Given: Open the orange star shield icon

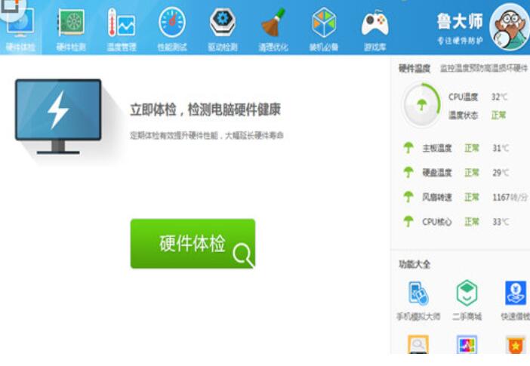Looking at the screenshot, I should pyautogui.click(x=516, y=344).
